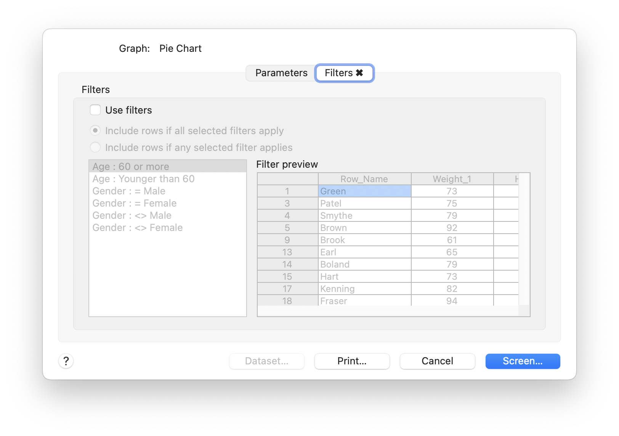Click the Screen... button
The image size is (619, 436).
click(523, 361)
